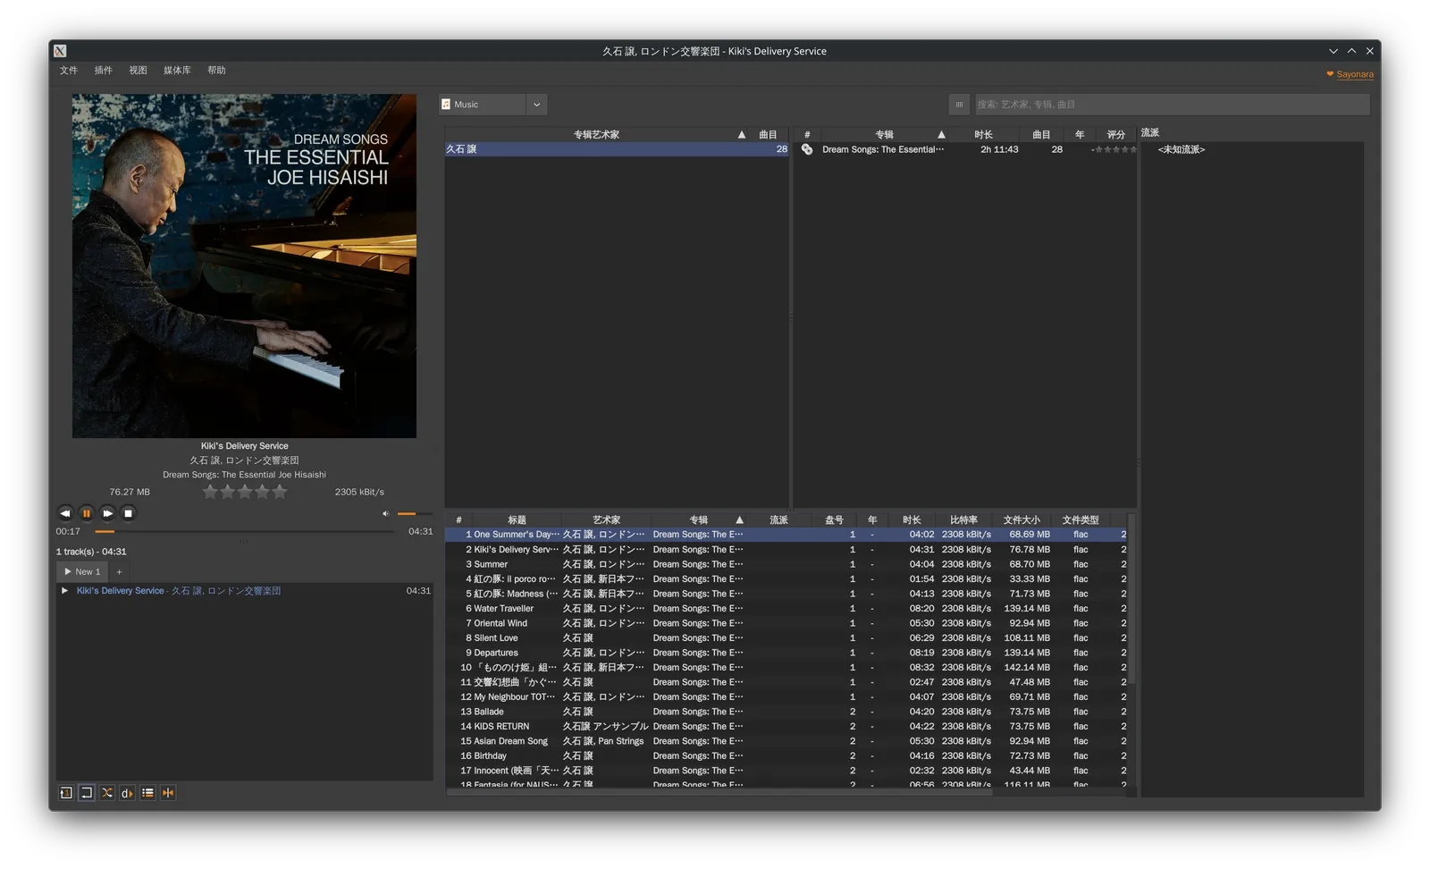Go to the previous track
Screen dimensions: 1430x869
(65, 513)
